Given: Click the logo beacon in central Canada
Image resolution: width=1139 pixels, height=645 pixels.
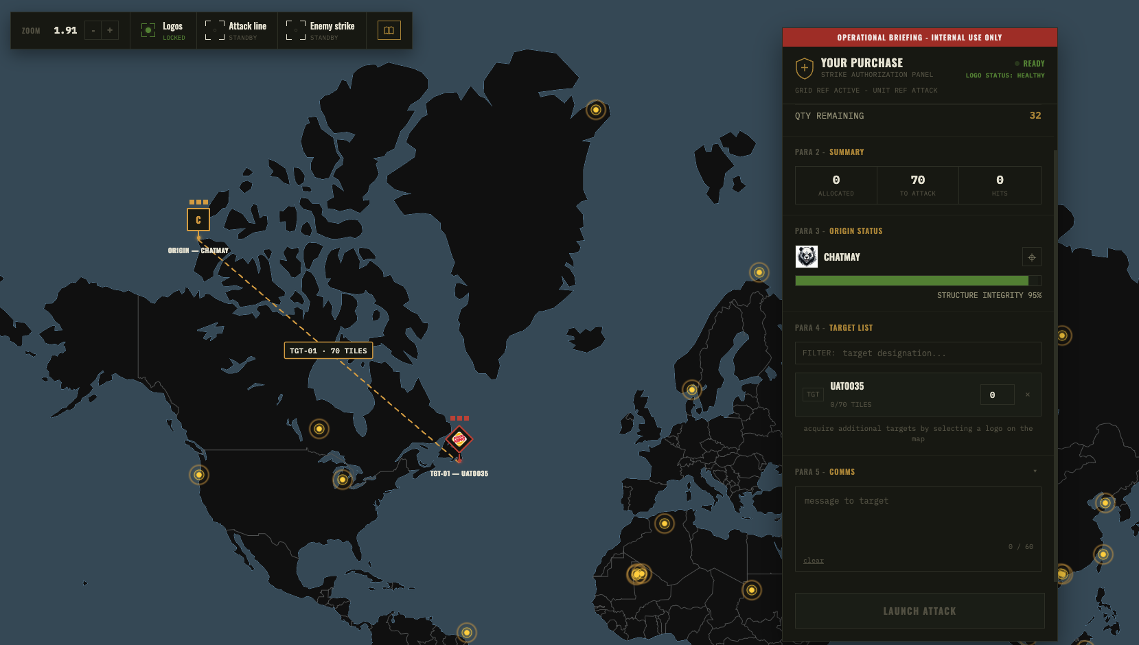Looking at the screenshot, I should 319,429.
